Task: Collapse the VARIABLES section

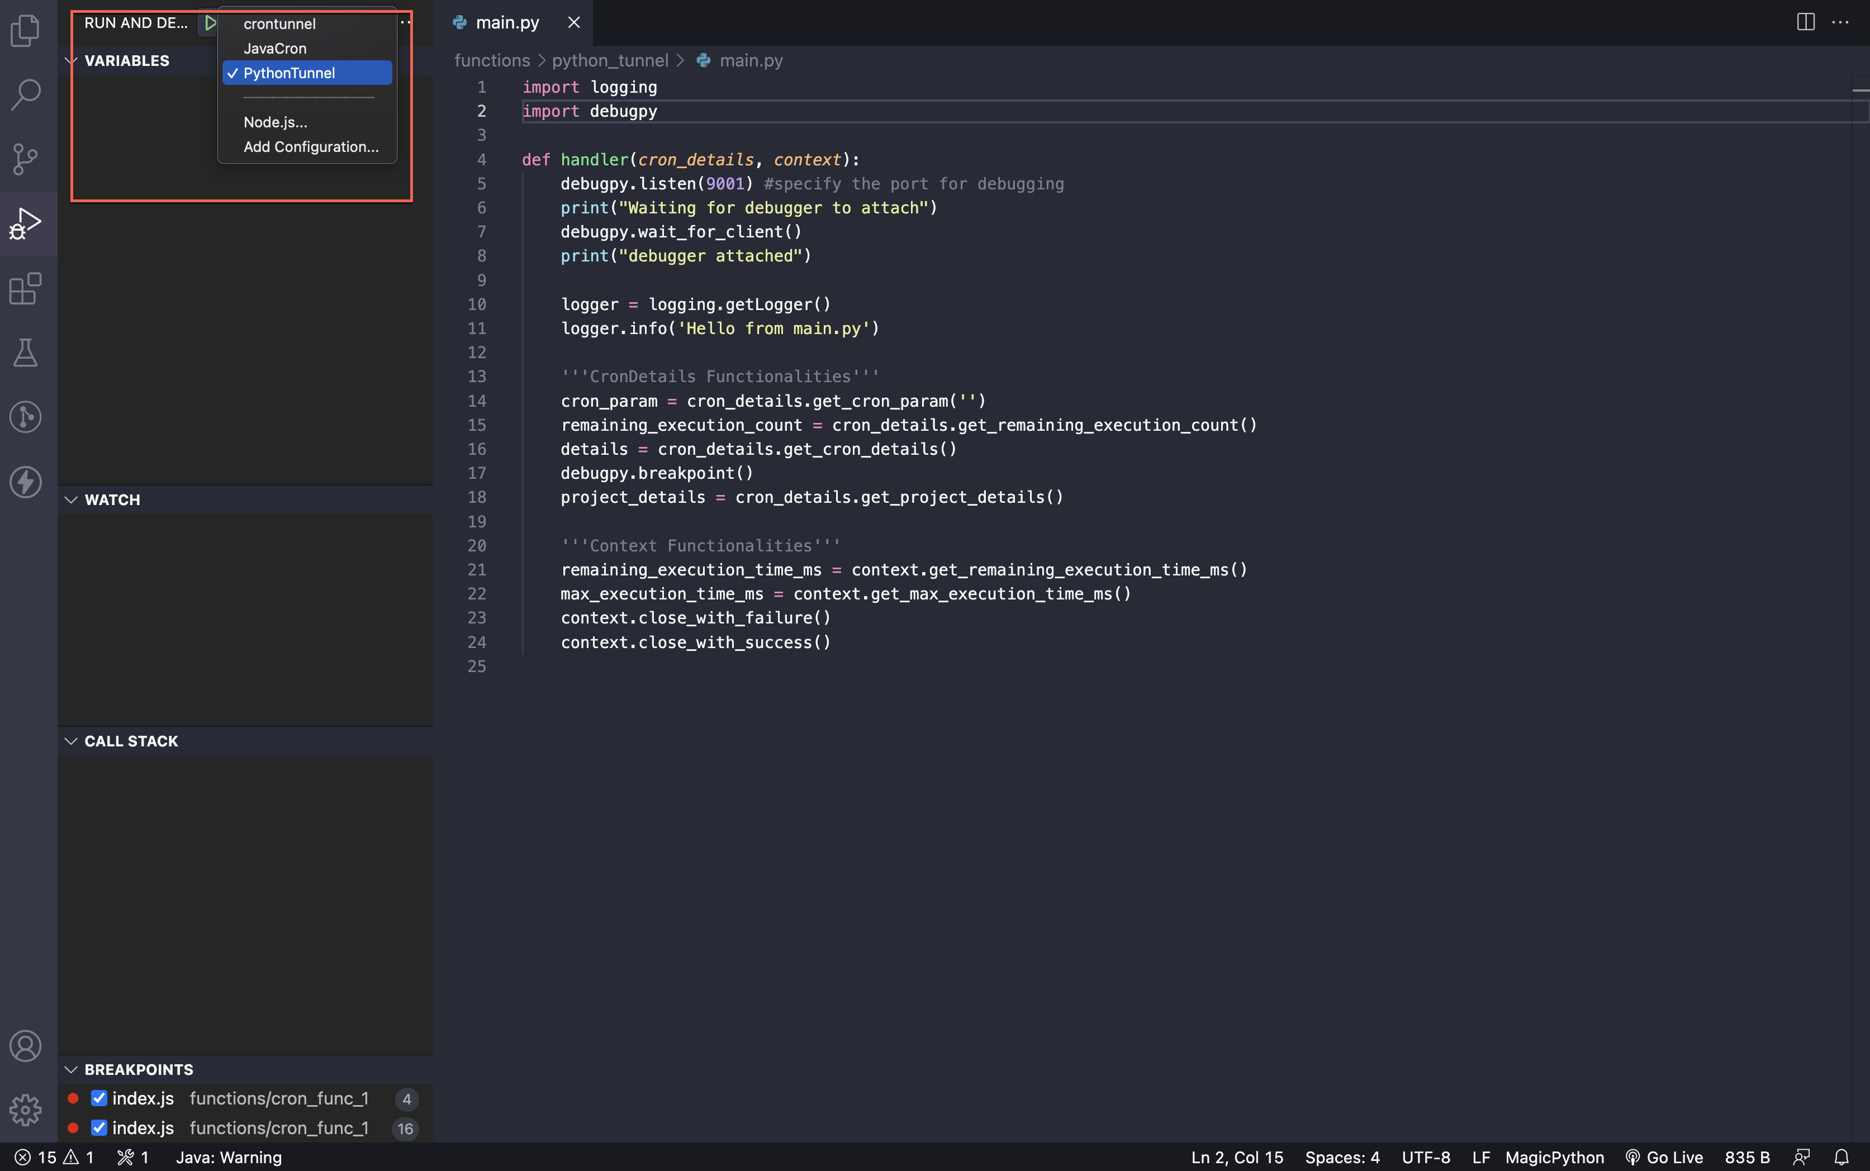Action: (x=70, y=60)
